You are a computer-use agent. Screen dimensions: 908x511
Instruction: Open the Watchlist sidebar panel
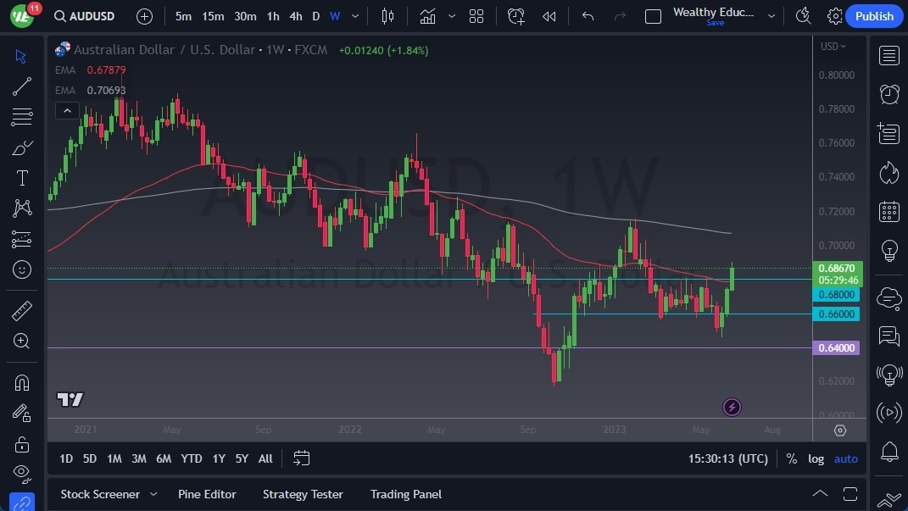889,55
